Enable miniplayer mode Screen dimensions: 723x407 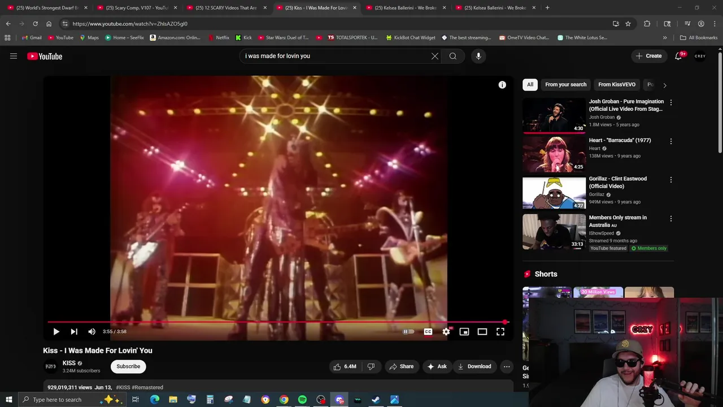tap(464, 332)
